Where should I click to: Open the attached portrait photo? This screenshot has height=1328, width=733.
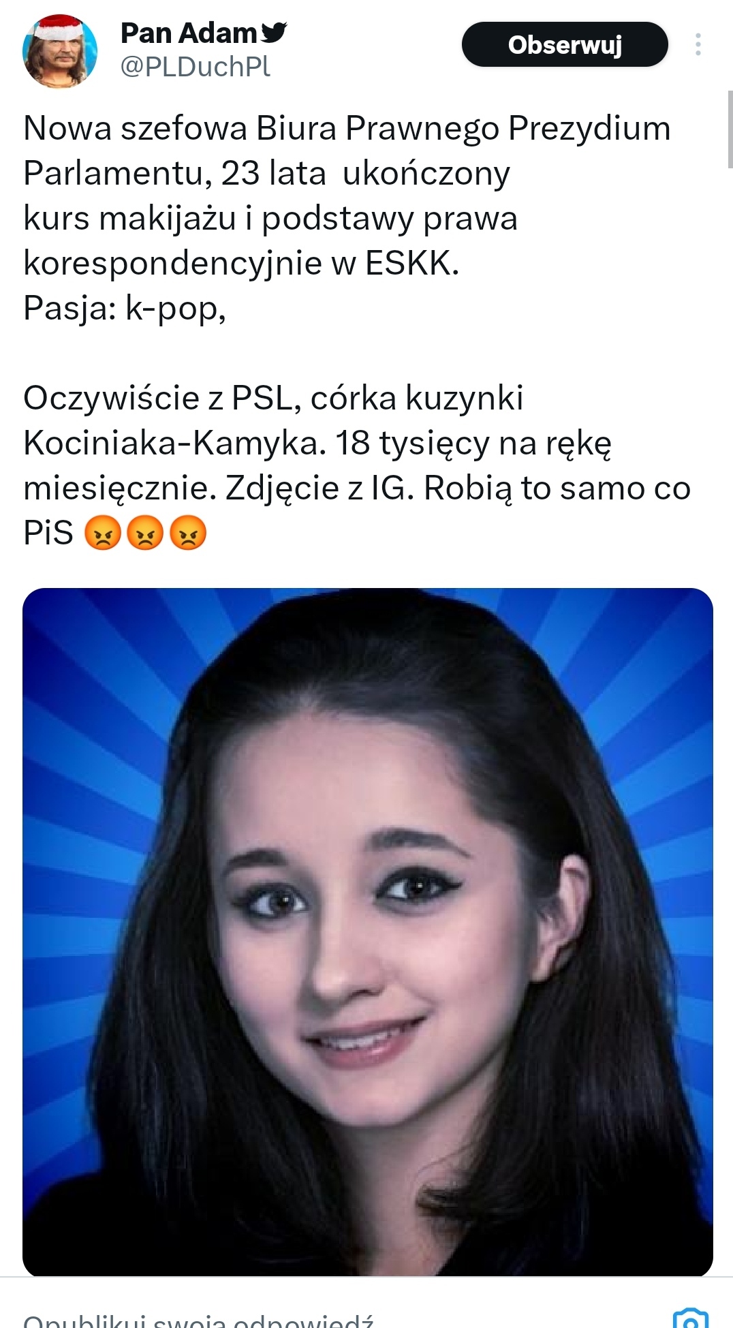tap(368, 931)
